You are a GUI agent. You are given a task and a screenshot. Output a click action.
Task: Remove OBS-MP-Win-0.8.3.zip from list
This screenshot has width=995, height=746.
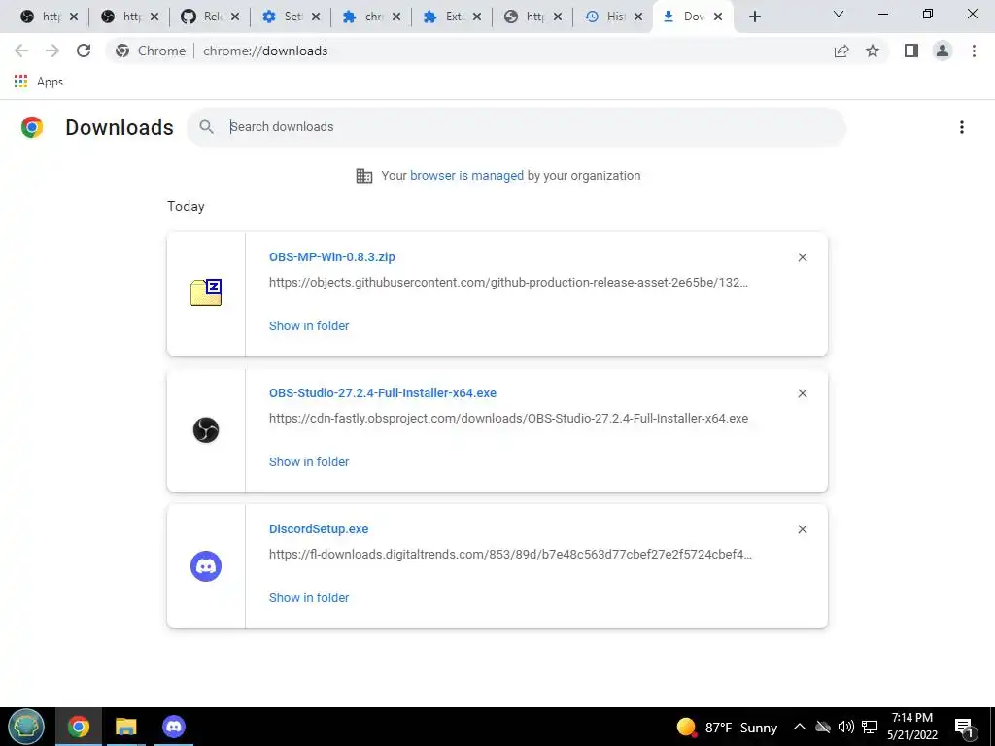(802, 257)
